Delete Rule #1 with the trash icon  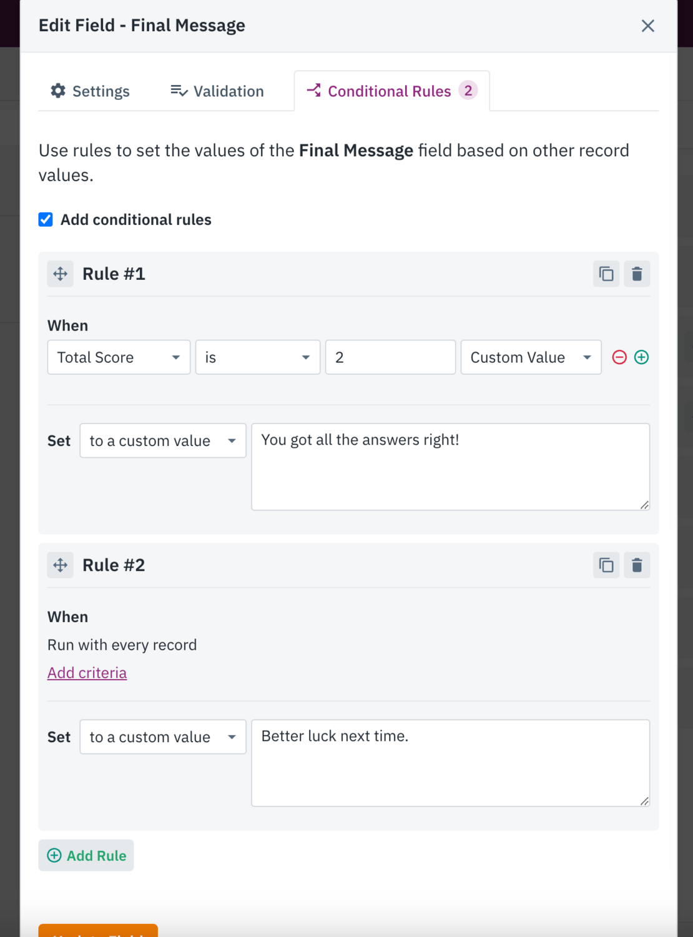[637, 274]
